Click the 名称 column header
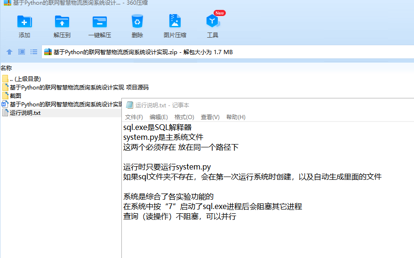The width and height of the screenshot is (414, 258). (6, 68)
